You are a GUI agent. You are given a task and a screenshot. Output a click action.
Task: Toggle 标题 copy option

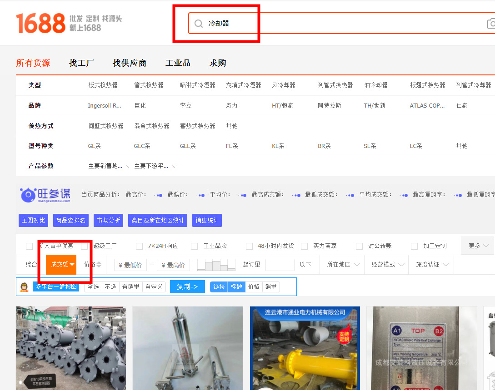(x=236, y=287)
